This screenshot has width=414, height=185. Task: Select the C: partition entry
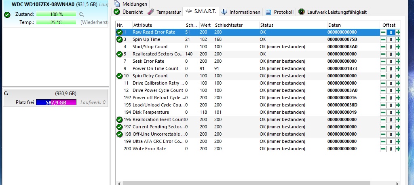pyautogui.click(x=55, y=98)
